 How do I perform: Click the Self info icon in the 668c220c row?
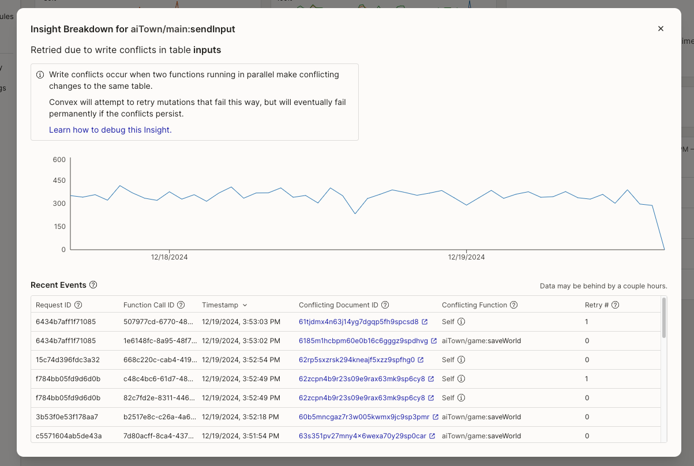(x=462, y=360)
